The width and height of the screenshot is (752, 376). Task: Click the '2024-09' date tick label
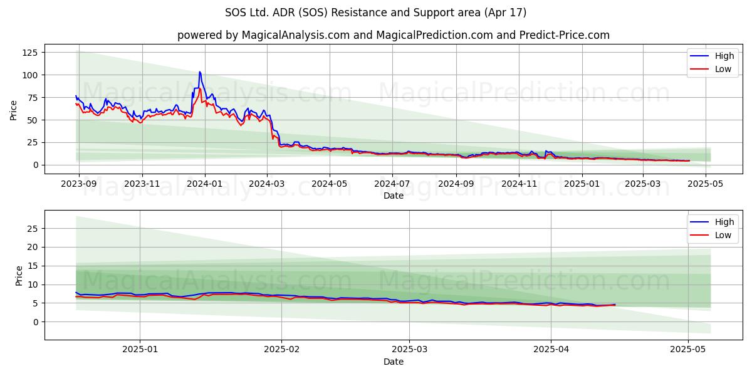[456, 184]
